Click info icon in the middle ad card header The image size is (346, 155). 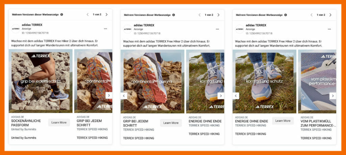pos(174,15)
